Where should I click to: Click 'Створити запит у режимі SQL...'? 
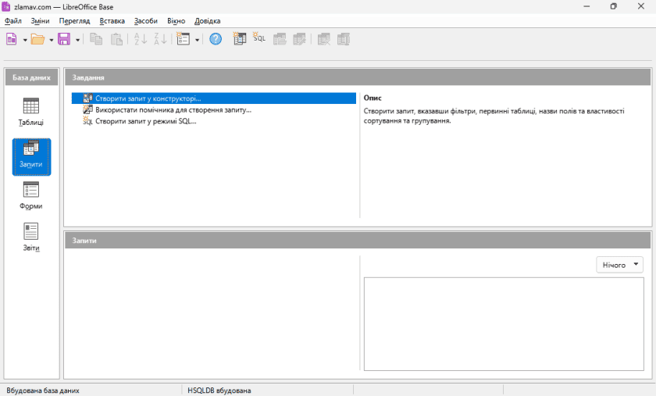click(145, 121)
